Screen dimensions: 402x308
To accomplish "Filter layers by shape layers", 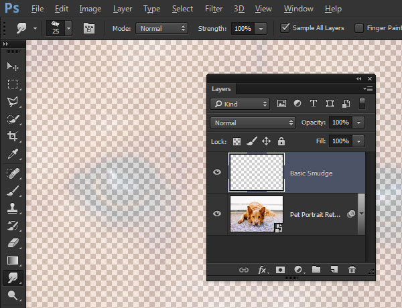I will coord(330,104).
